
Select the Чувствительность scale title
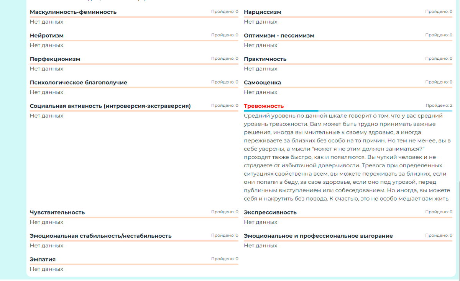coord(58,212)
